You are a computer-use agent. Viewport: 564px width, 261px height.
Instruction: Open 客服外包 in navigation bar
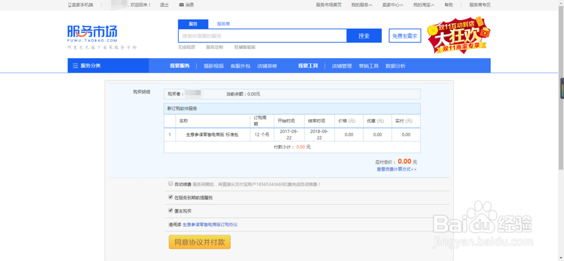coord(240,66)
